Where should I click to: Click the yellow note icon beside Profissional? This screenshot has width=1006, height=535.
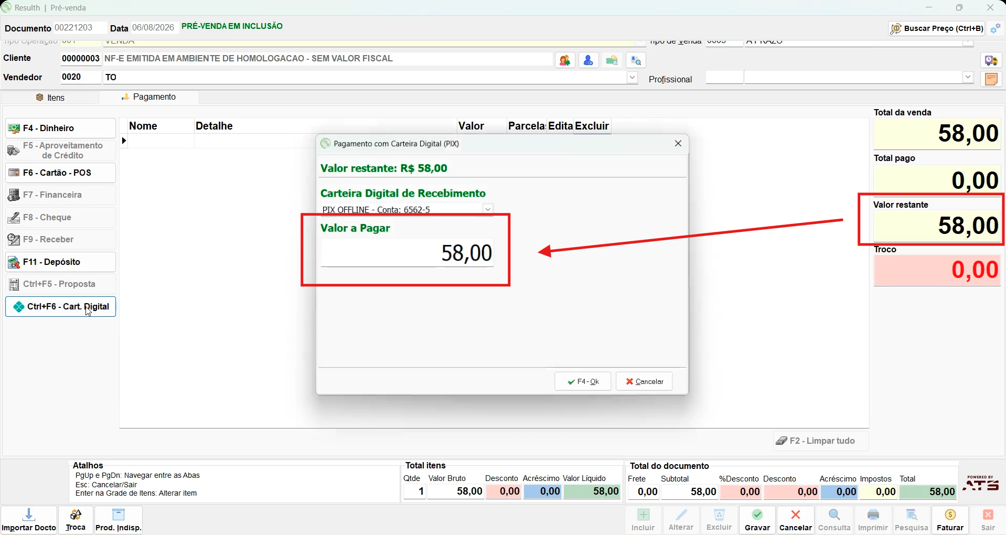coord(991,79)
